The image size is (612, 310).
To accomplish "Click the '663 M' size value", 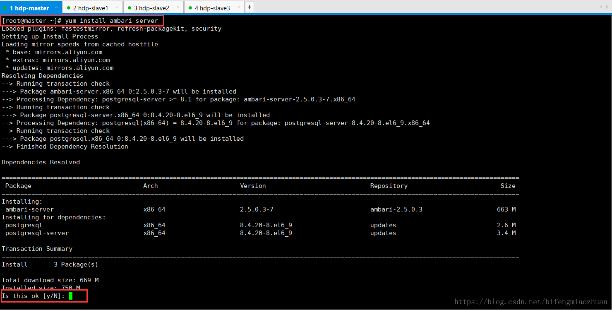I will tap(506, 209).
